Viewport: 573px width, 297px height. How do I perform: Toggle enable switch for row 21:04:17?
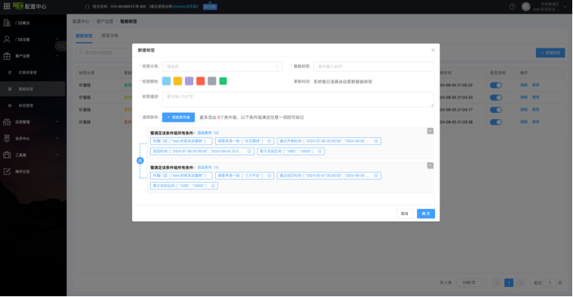point(496,110)
